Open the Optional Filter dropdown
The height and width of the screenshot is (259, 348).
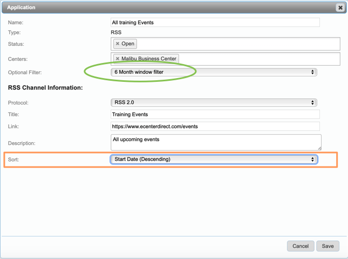point(214,72)
